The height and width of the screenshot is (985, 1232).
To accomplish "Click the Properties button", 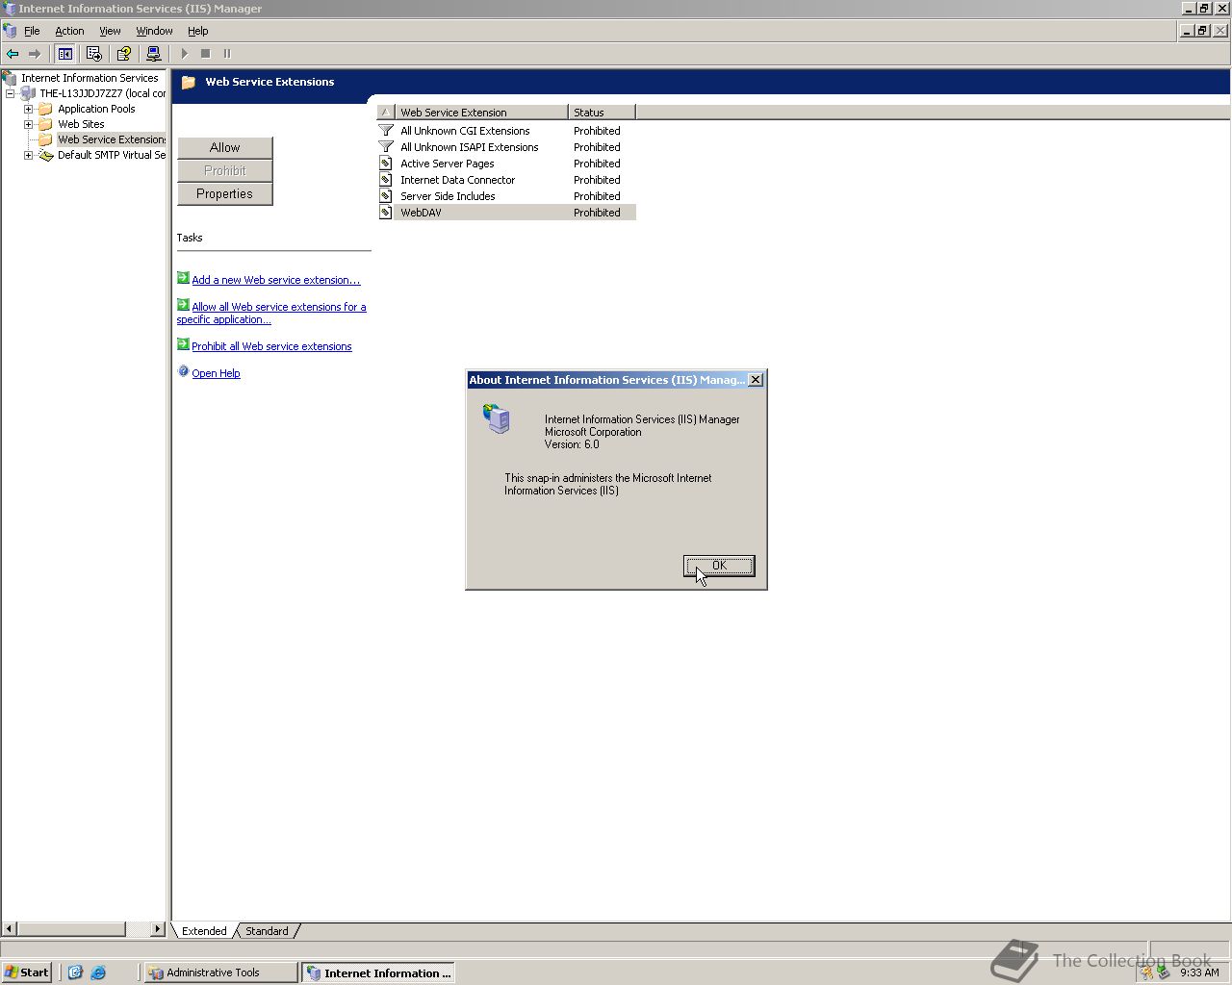I will tap(225, 193).
